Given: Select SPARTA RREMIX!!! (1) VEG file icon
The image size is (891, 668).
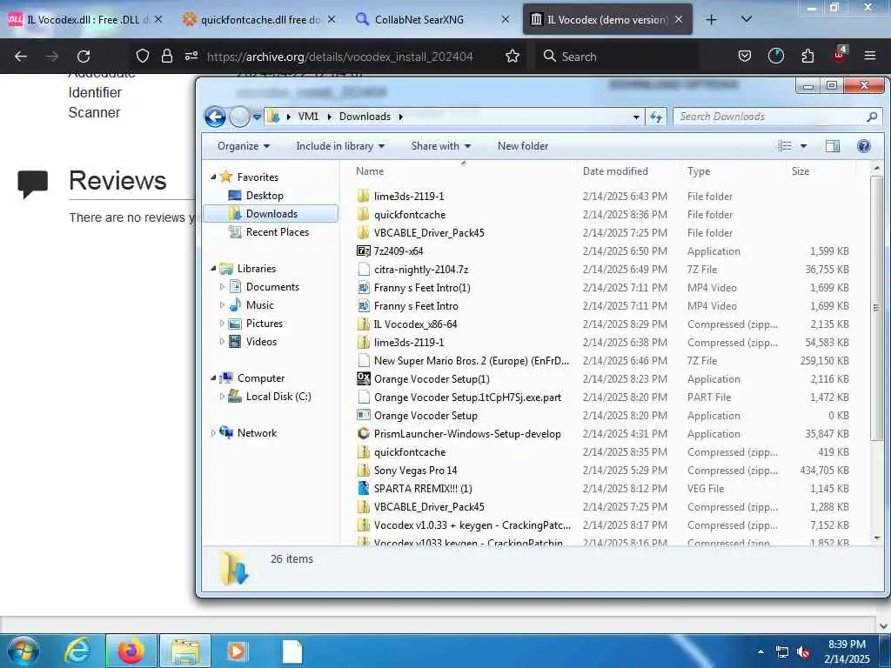Looking at the screenshot, I should [364, 489].
